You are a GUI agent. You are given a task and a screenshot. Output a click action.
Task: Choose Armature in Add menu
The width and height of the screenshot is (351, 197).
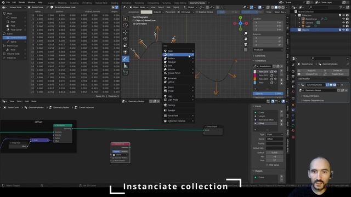(178, 78)
